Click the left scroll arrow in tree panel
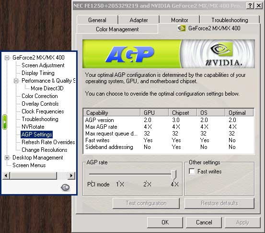The image size is (265, 233). [x=6, y=175]
